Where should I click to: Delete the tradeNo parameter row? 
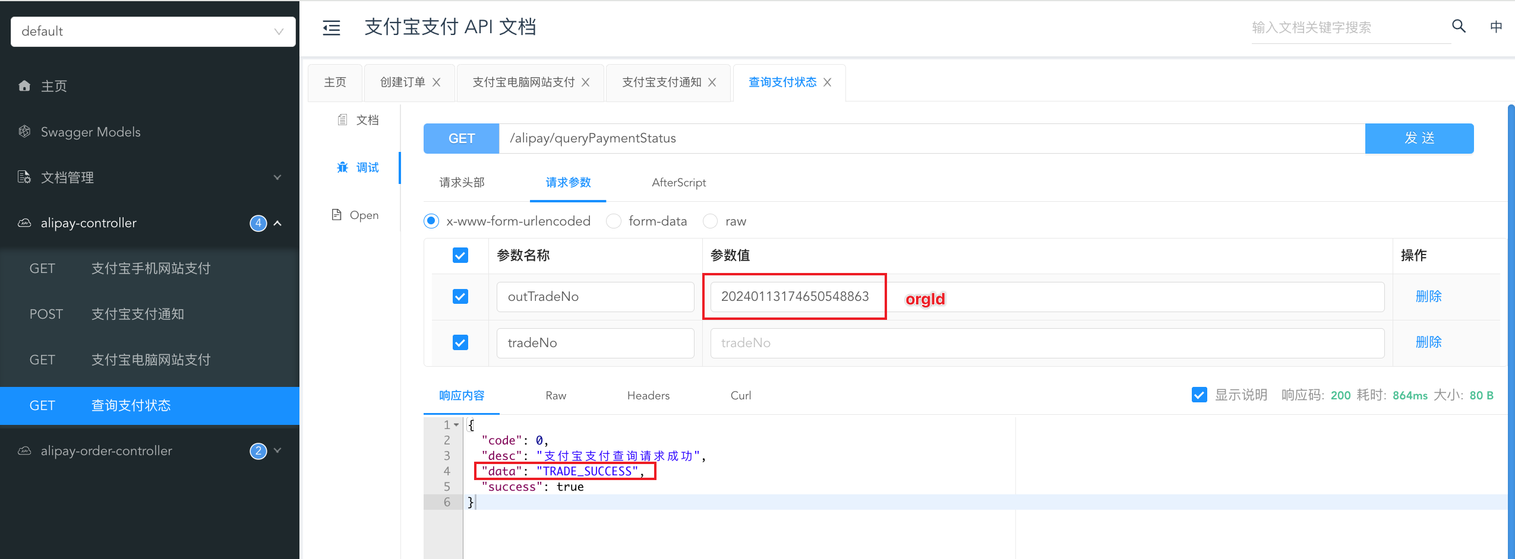click(x=1428, y=342)
